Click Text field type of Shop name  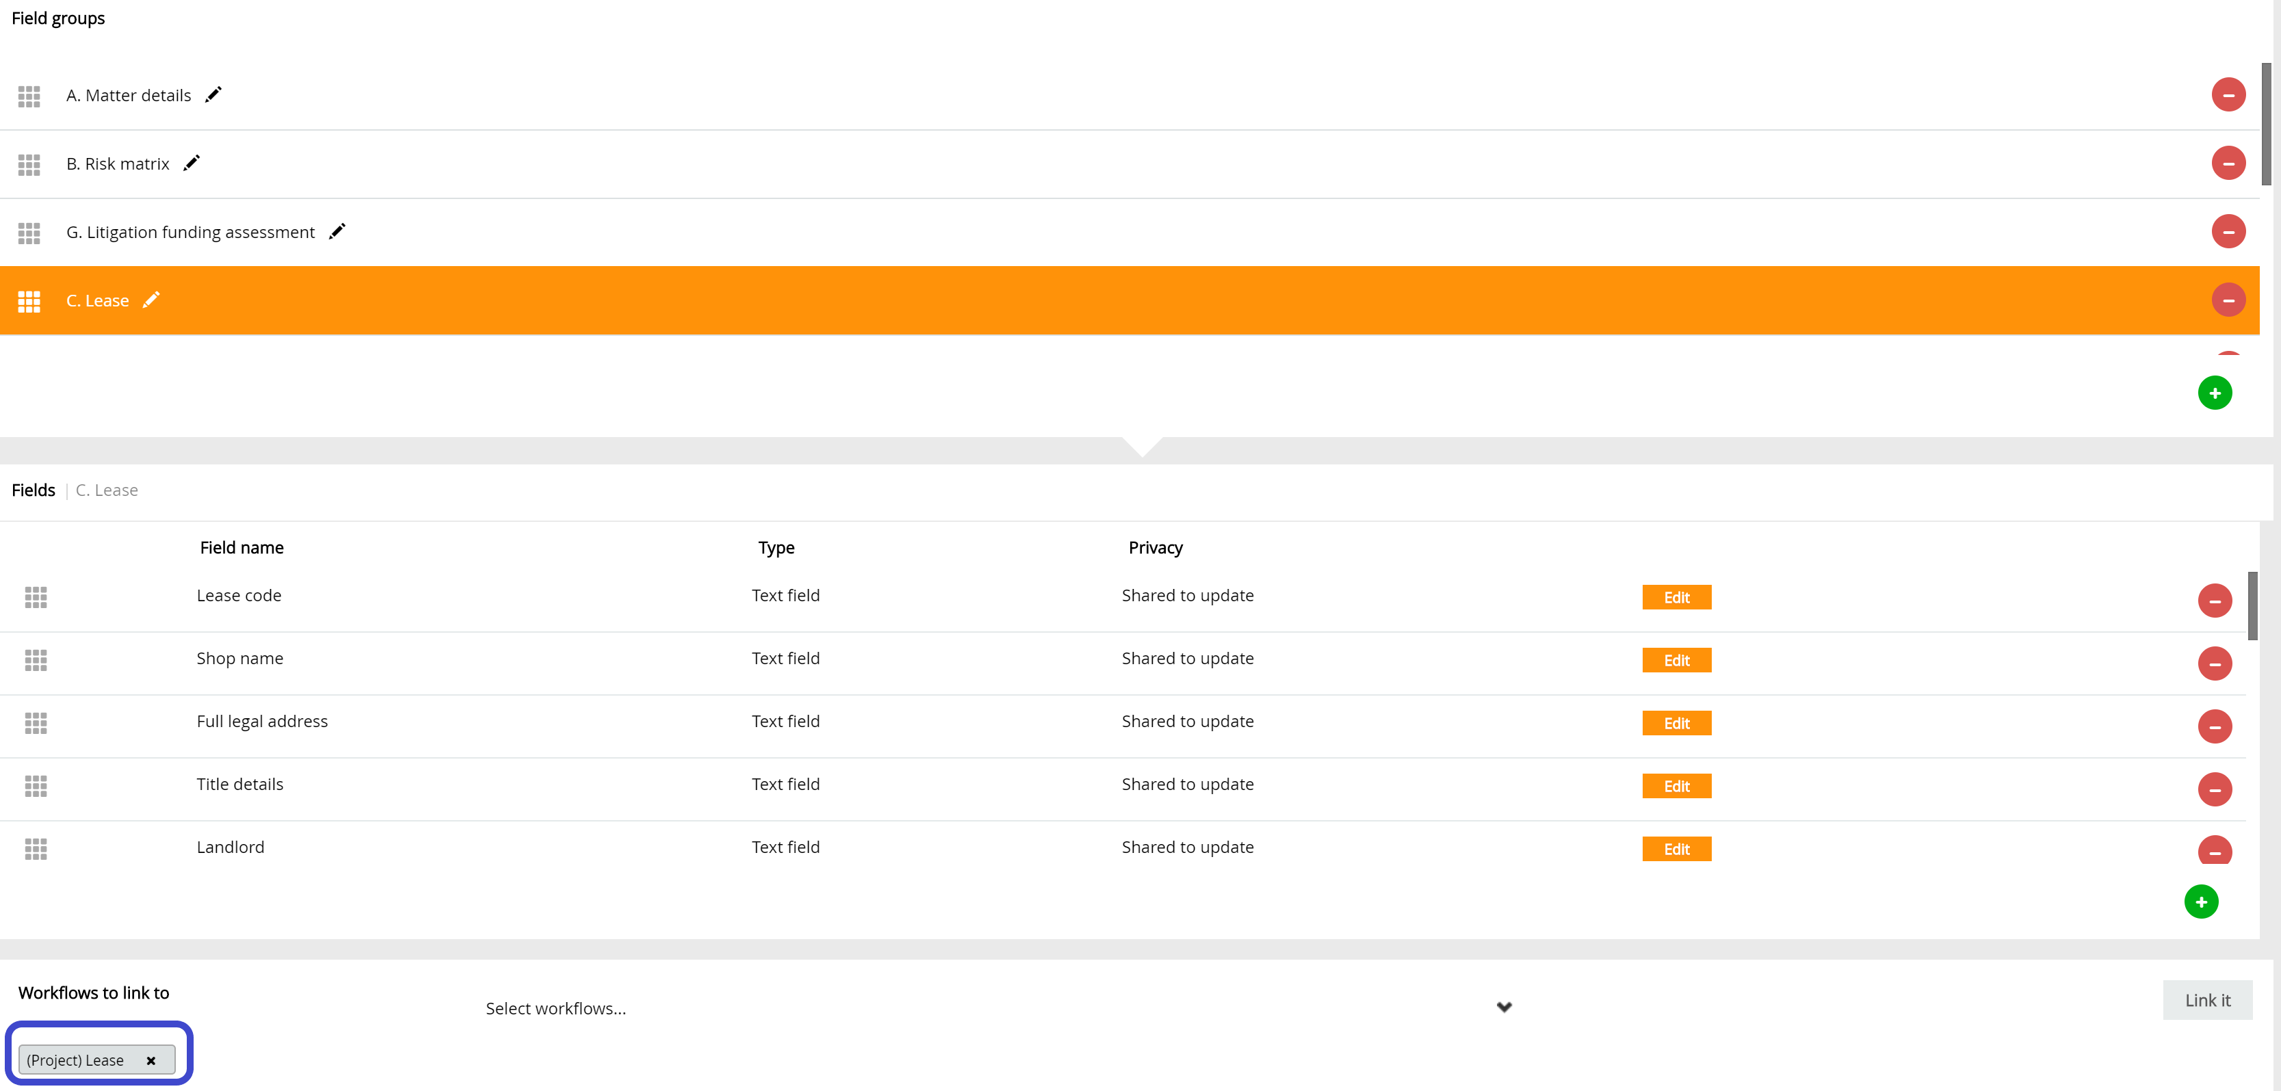click(785, 659)
